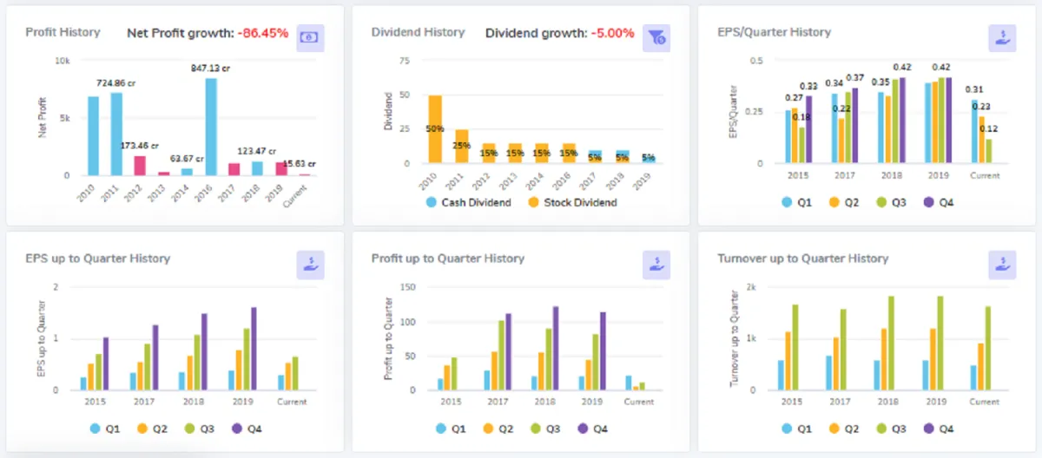The height and width of the screenshot is (458, 1042).
Task: Toggle Stock Dividend legend in Dividend History
Action: (x=573, y=202)
